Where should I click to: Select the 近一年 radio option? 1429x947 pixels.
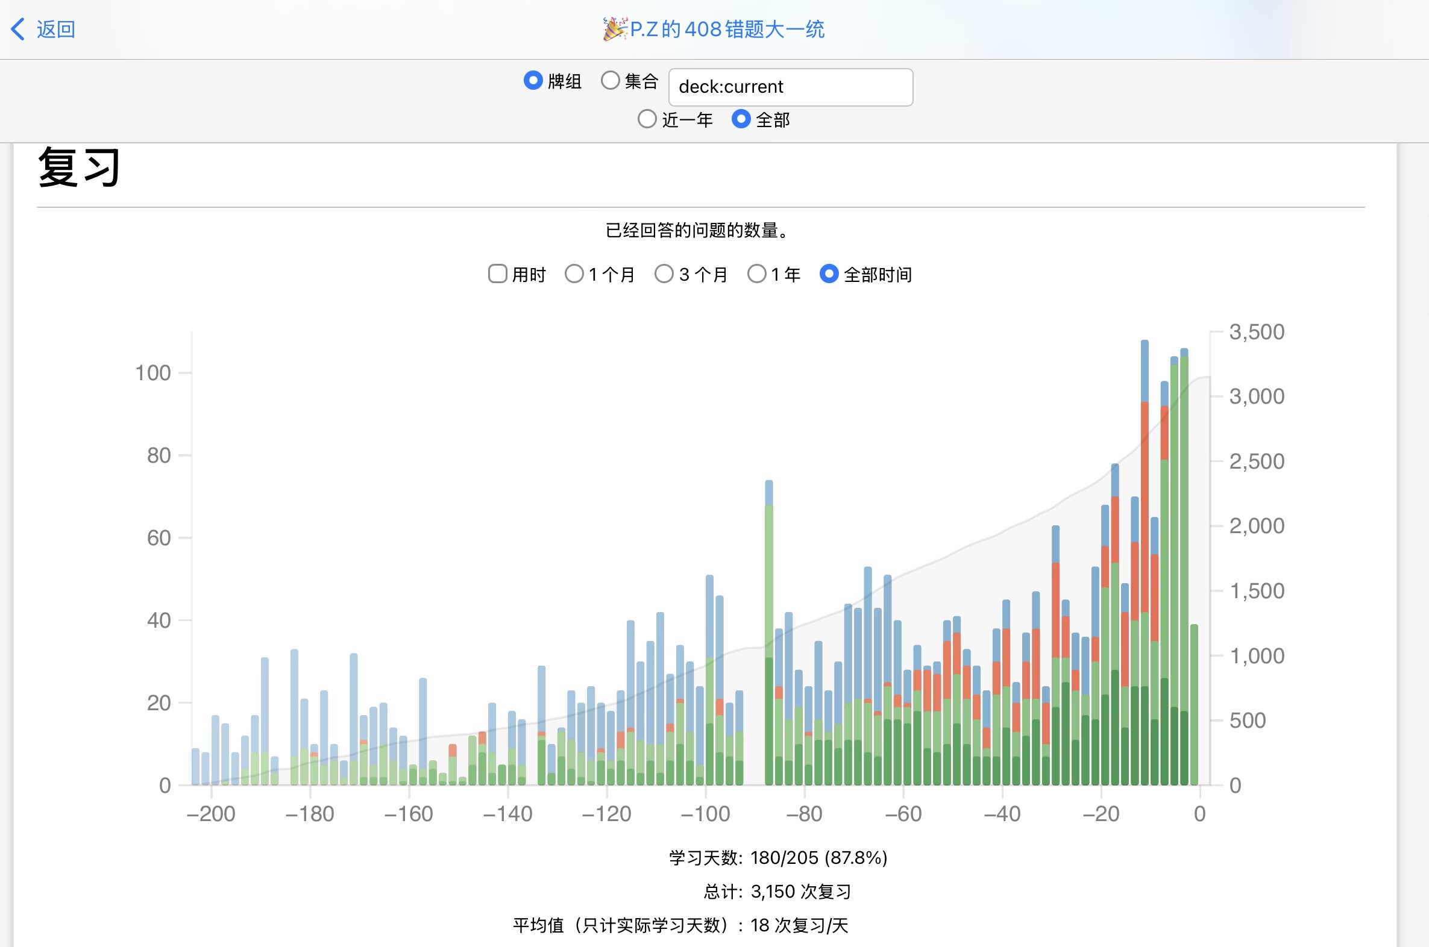(647, 119)
